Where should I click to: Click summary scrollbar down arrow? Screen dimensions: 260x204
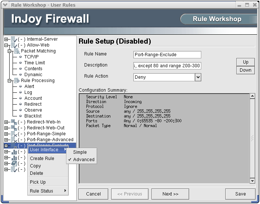point(252,181)
